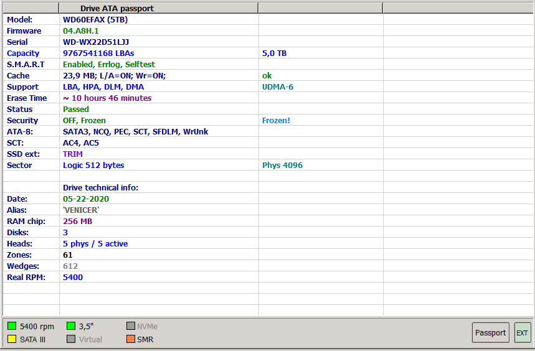Click the 'Drive ATA passport' column header

(159, 8)
